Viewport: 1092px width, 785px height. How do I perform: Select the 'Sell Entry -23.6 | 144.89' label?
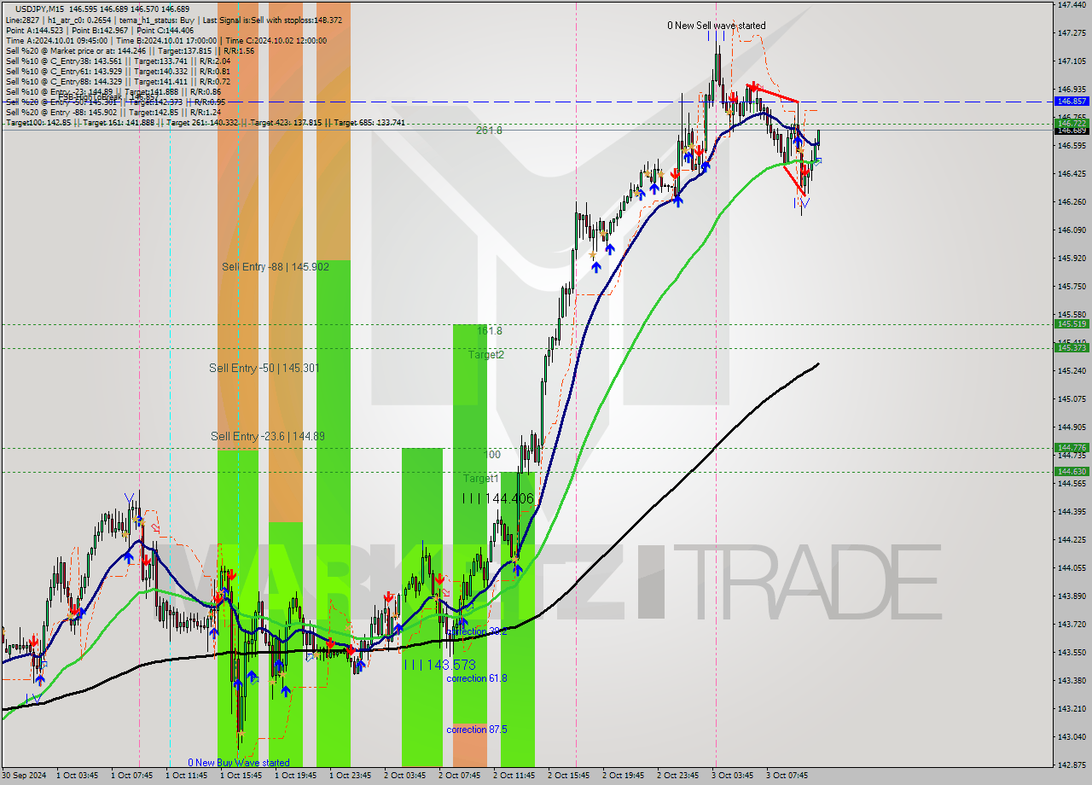click(268, 436)
